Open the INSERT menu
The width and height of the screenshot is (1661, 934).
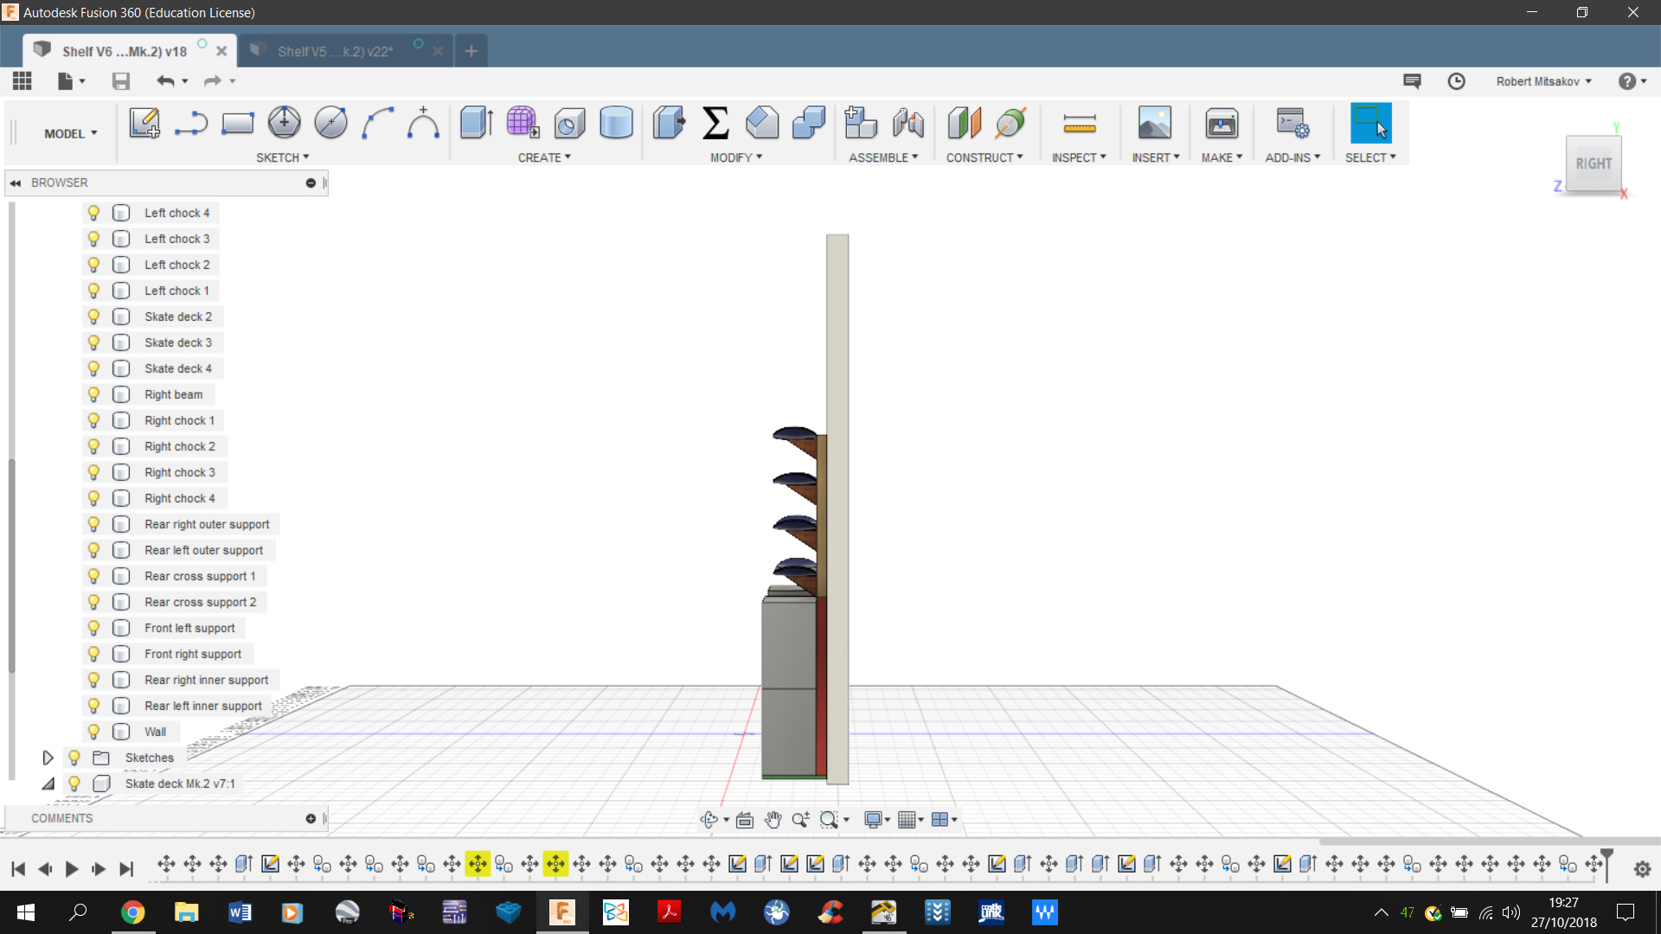point(1156,157)
